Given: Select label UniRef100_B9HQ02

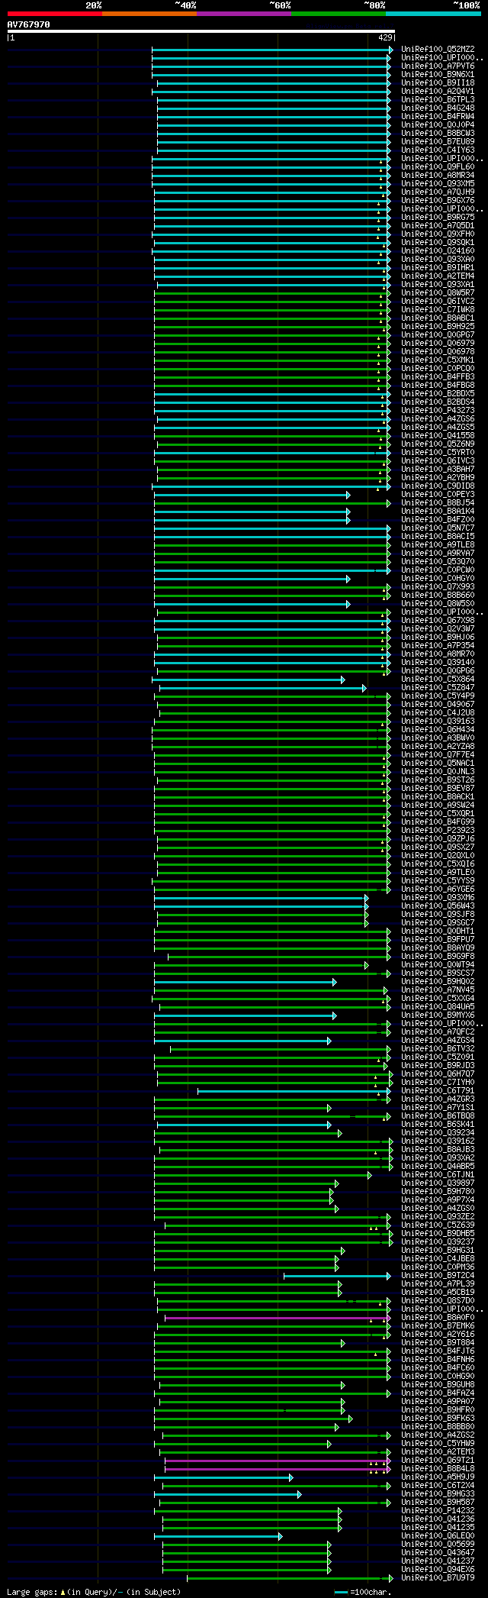Looking at the screenshot, I should 438,982.
